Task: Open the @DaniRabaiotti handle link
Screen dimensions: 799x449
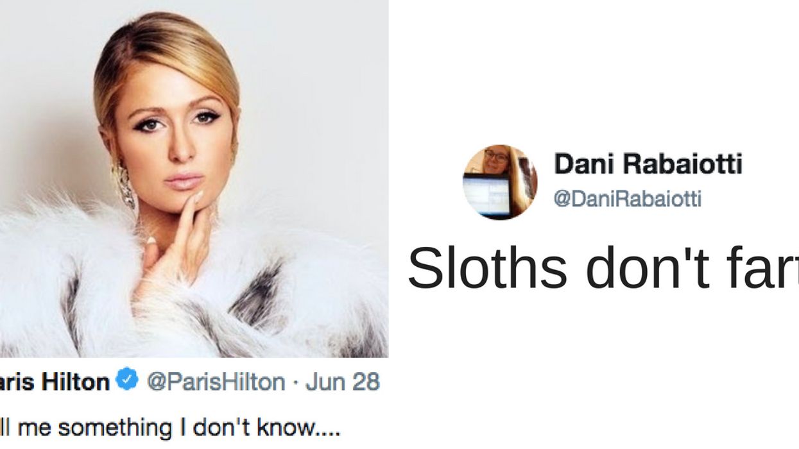Action: pyautogui.click(x=628, y=199)
